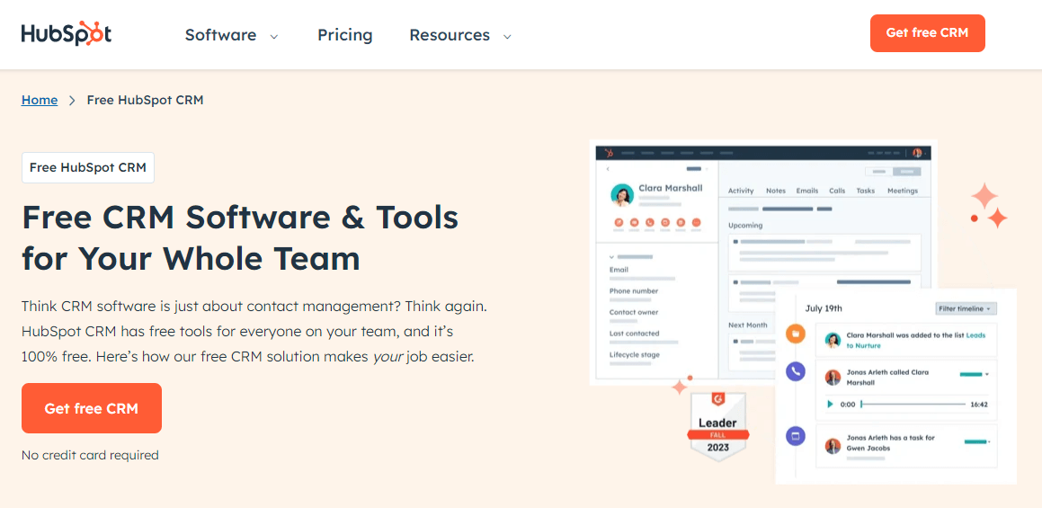Click the No credit card required text
Viewport: 1042px width, 508px height.
pyautogui.click(x=90, y=456)
